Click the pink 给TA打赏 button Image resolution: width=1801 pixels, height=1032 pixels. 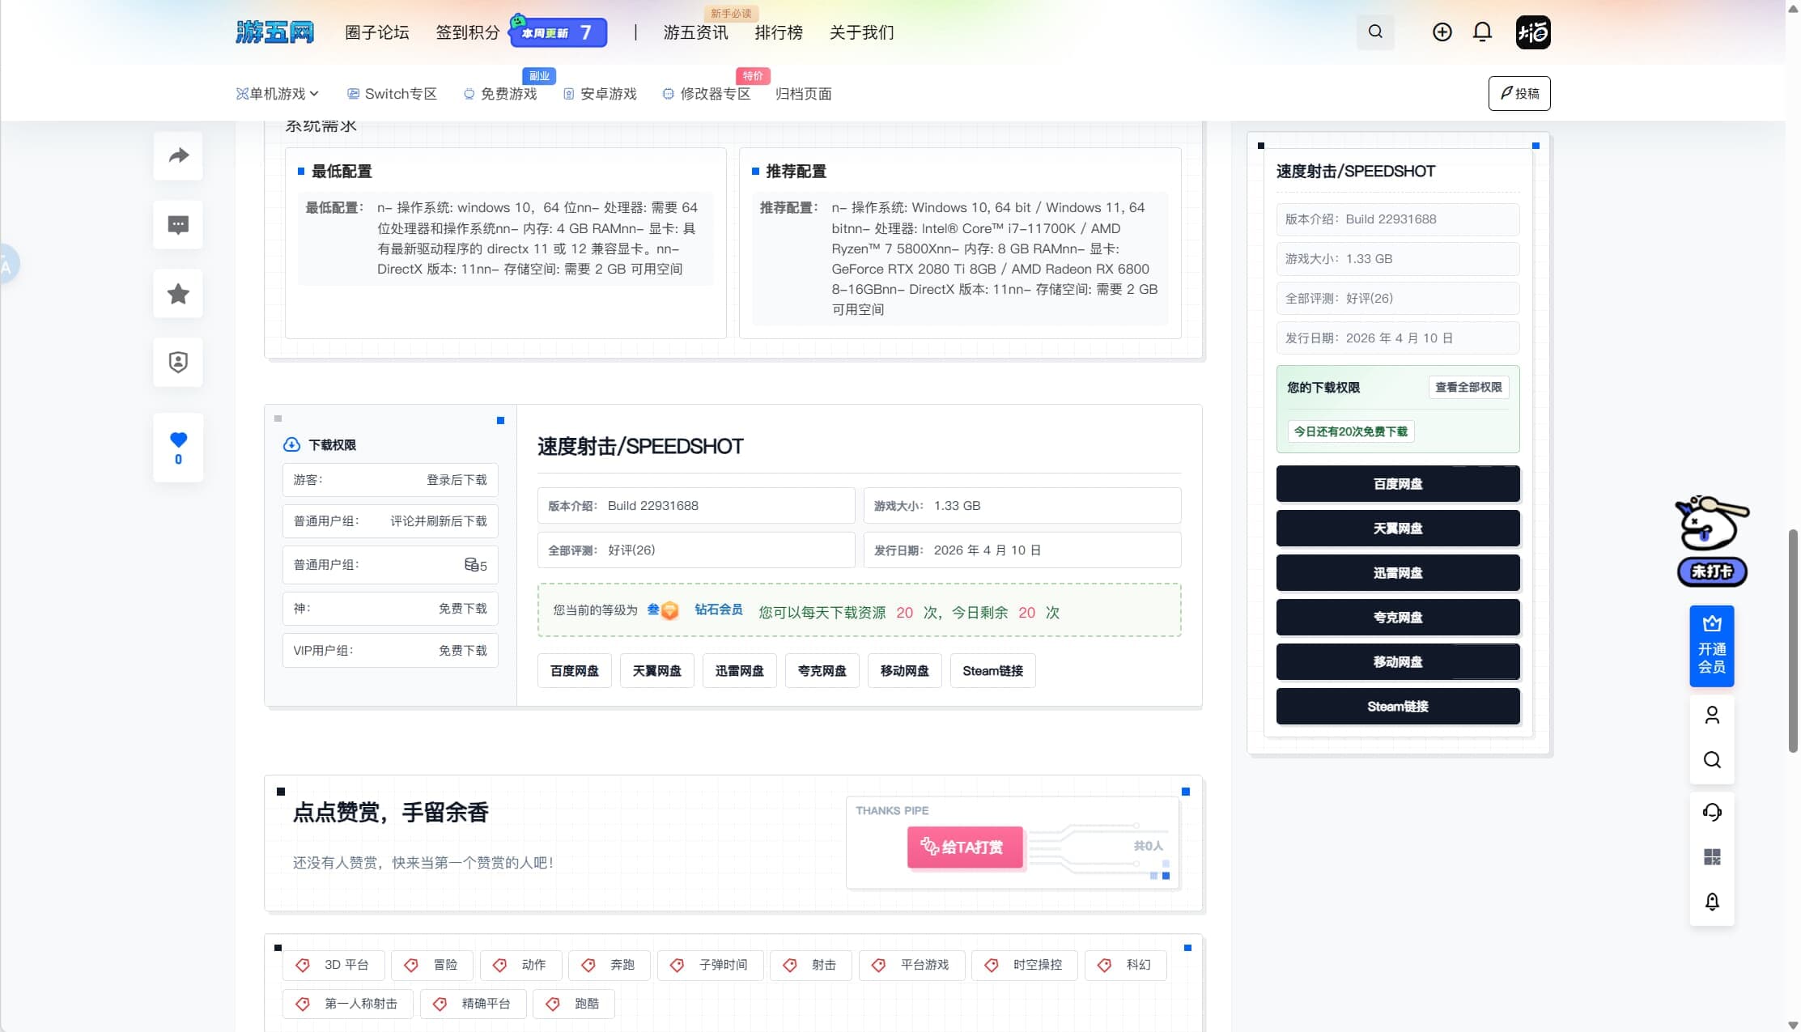coord(965,847)
